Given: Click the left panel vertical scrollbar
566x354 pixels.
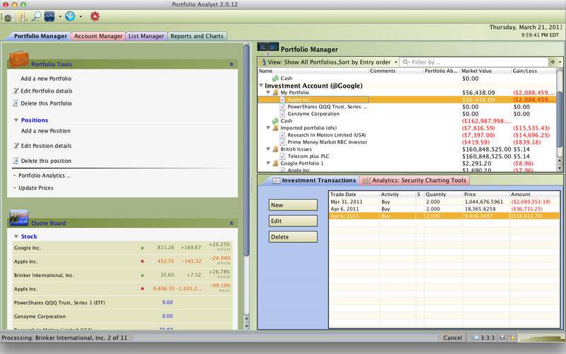Looking at the screenshot, I should click(x=246, y=151).
